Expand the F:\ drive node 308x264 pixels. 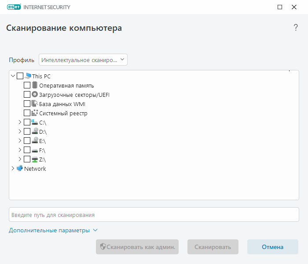click(x=20, y=150)
